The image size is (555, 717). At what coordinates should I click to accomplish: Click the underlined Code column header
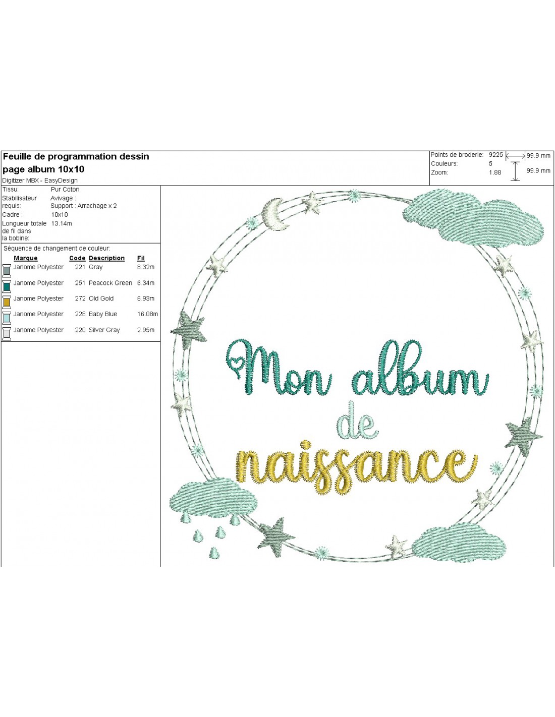coord(77,258)
